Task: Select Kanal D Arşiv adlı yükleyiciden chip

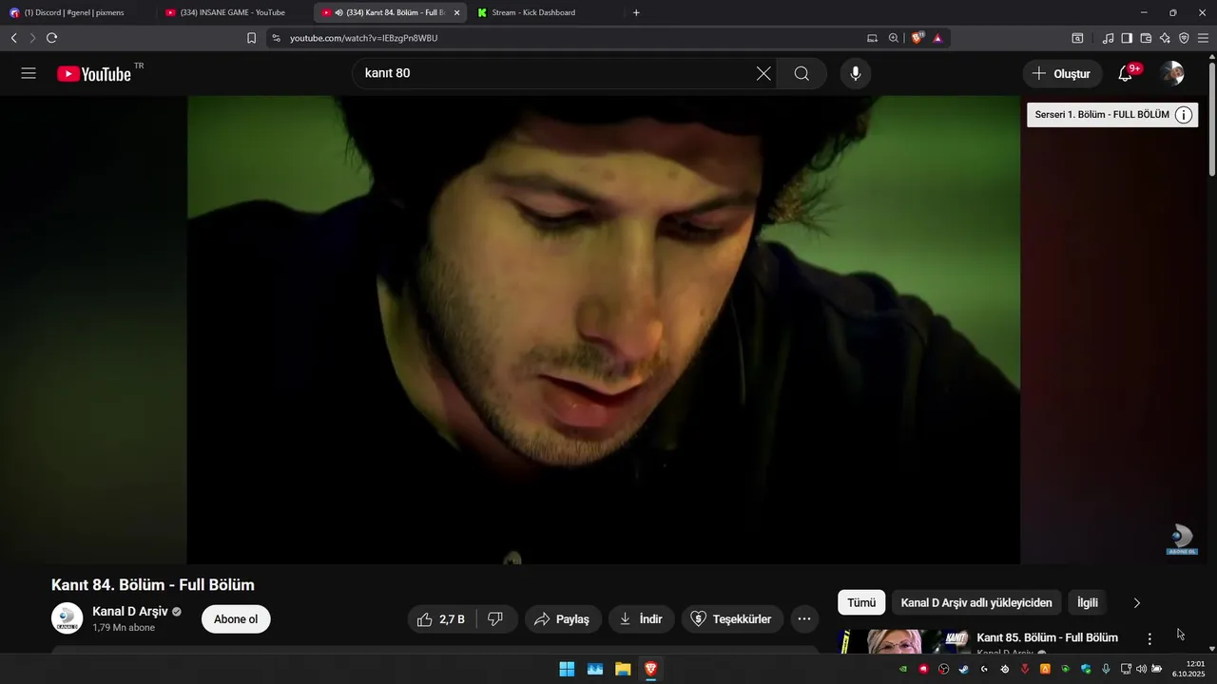Action: click(x=976, y=602)
